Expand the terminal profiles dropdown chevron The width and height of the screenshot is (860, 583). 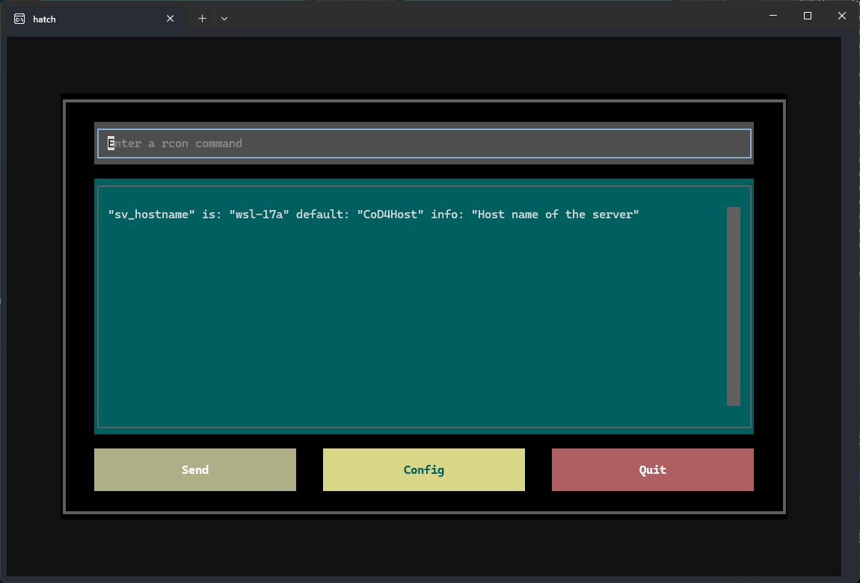pos(224,19)
